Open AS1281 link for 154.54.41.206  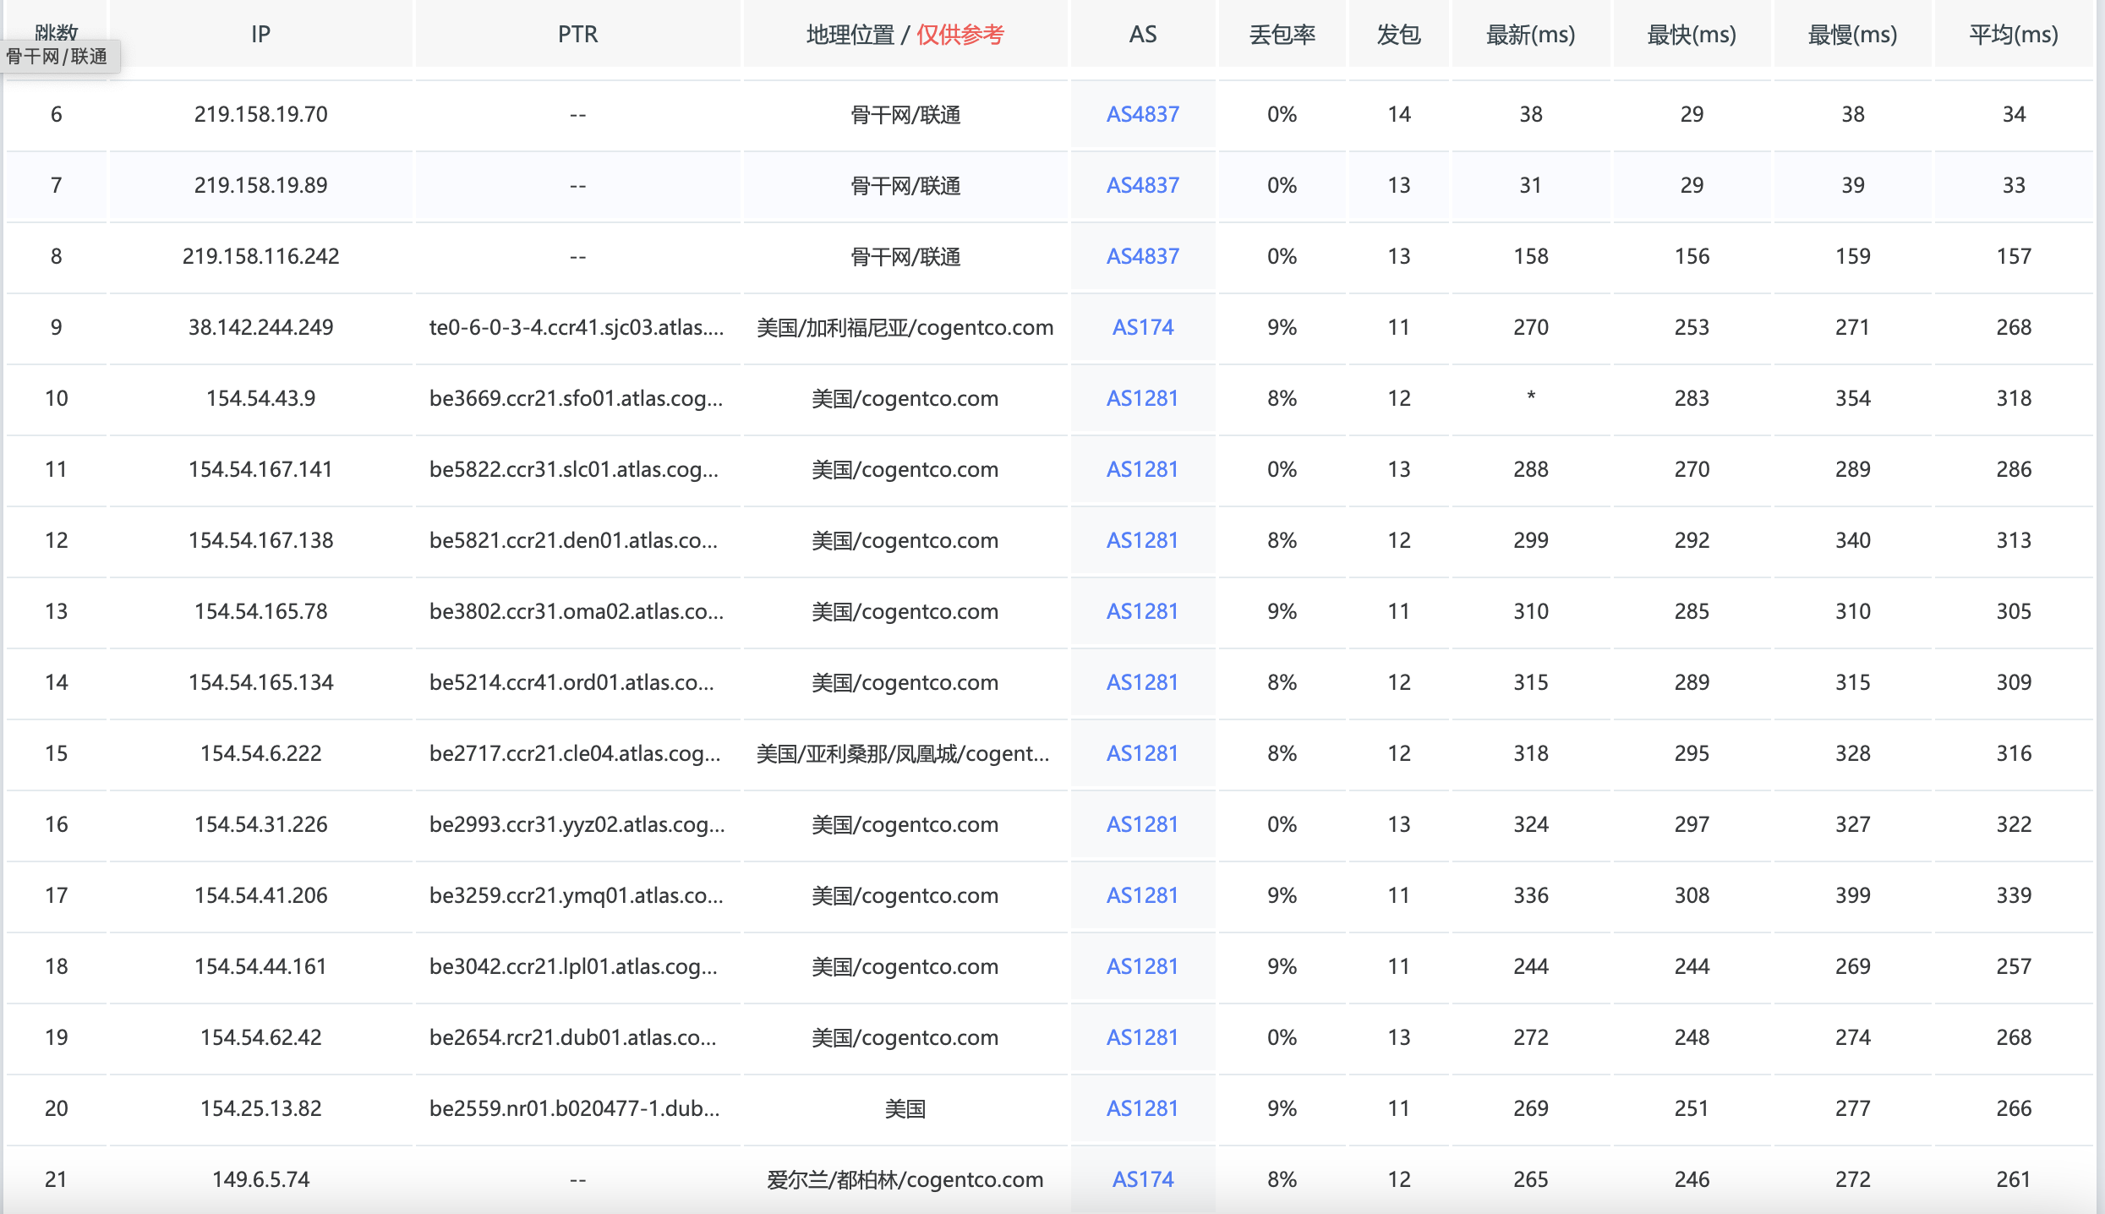click(1142, 895)
